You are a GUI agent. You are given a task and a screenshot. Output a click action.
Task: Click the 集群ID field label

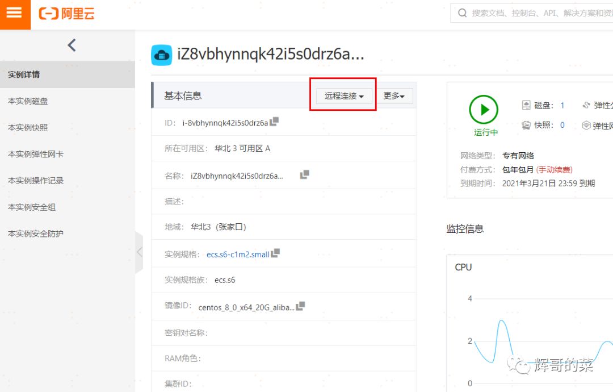178,384
